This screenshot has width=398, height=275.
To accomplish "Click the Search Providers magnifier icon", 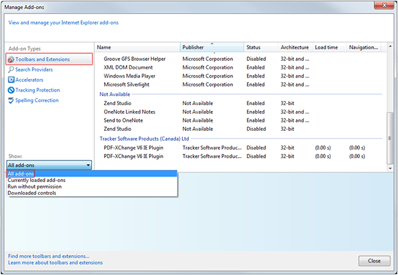I will (x=11, y=70).
